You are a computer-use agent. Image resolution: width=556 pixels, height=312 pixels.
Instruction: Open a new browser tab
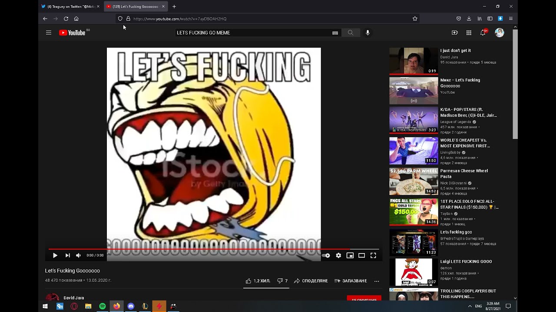(174, 6)
